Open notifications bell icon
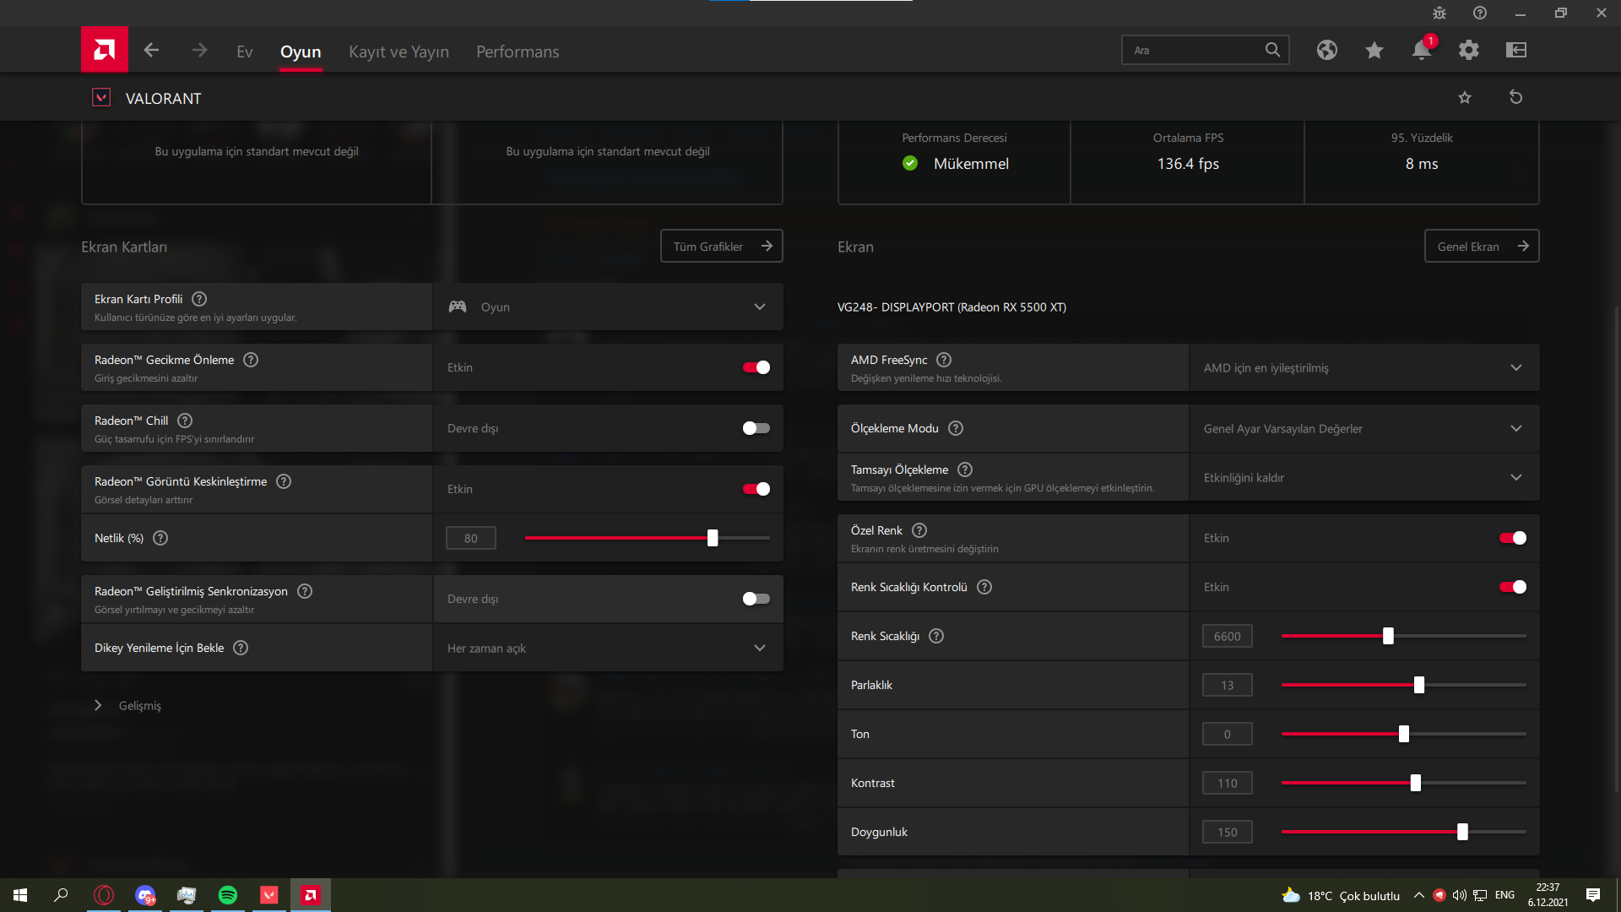 1422,50
